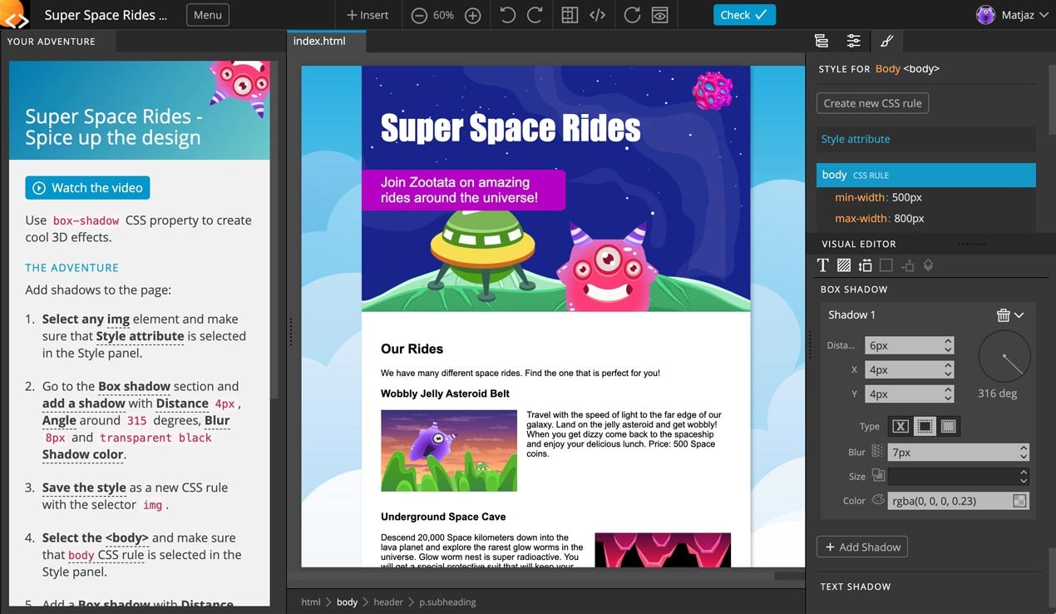Open the Background styling icon
The image size is (1056, 614).
pyautogui.click(x=843, y=265)
